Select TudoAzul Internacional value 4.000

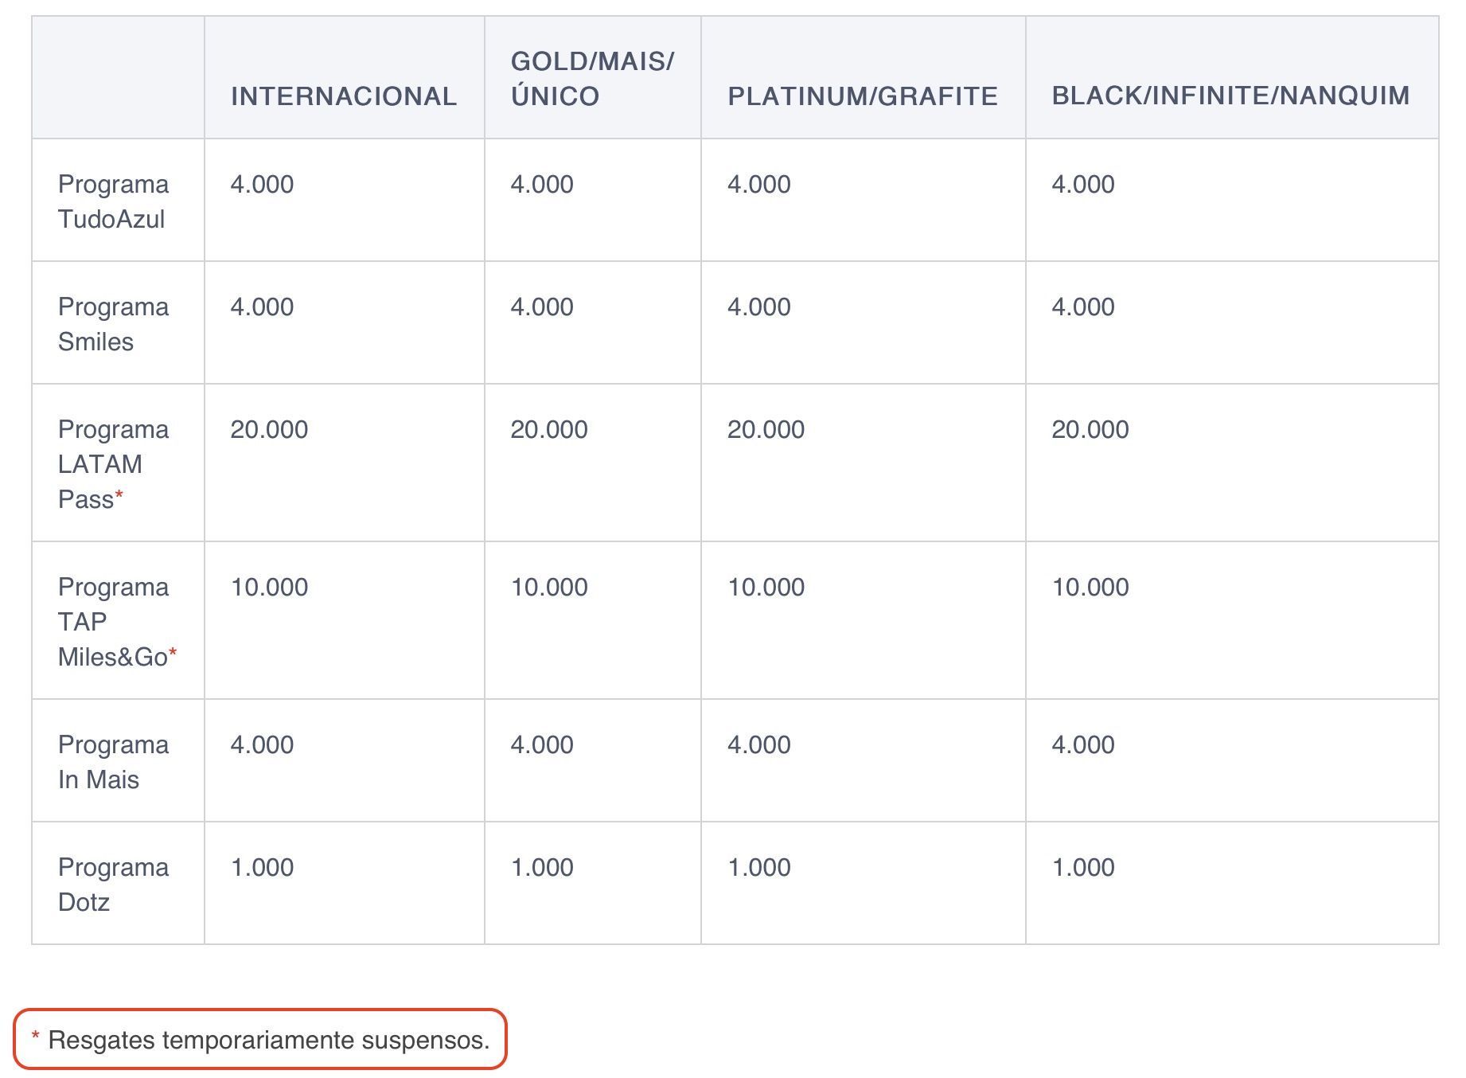[x=262, y=185]
